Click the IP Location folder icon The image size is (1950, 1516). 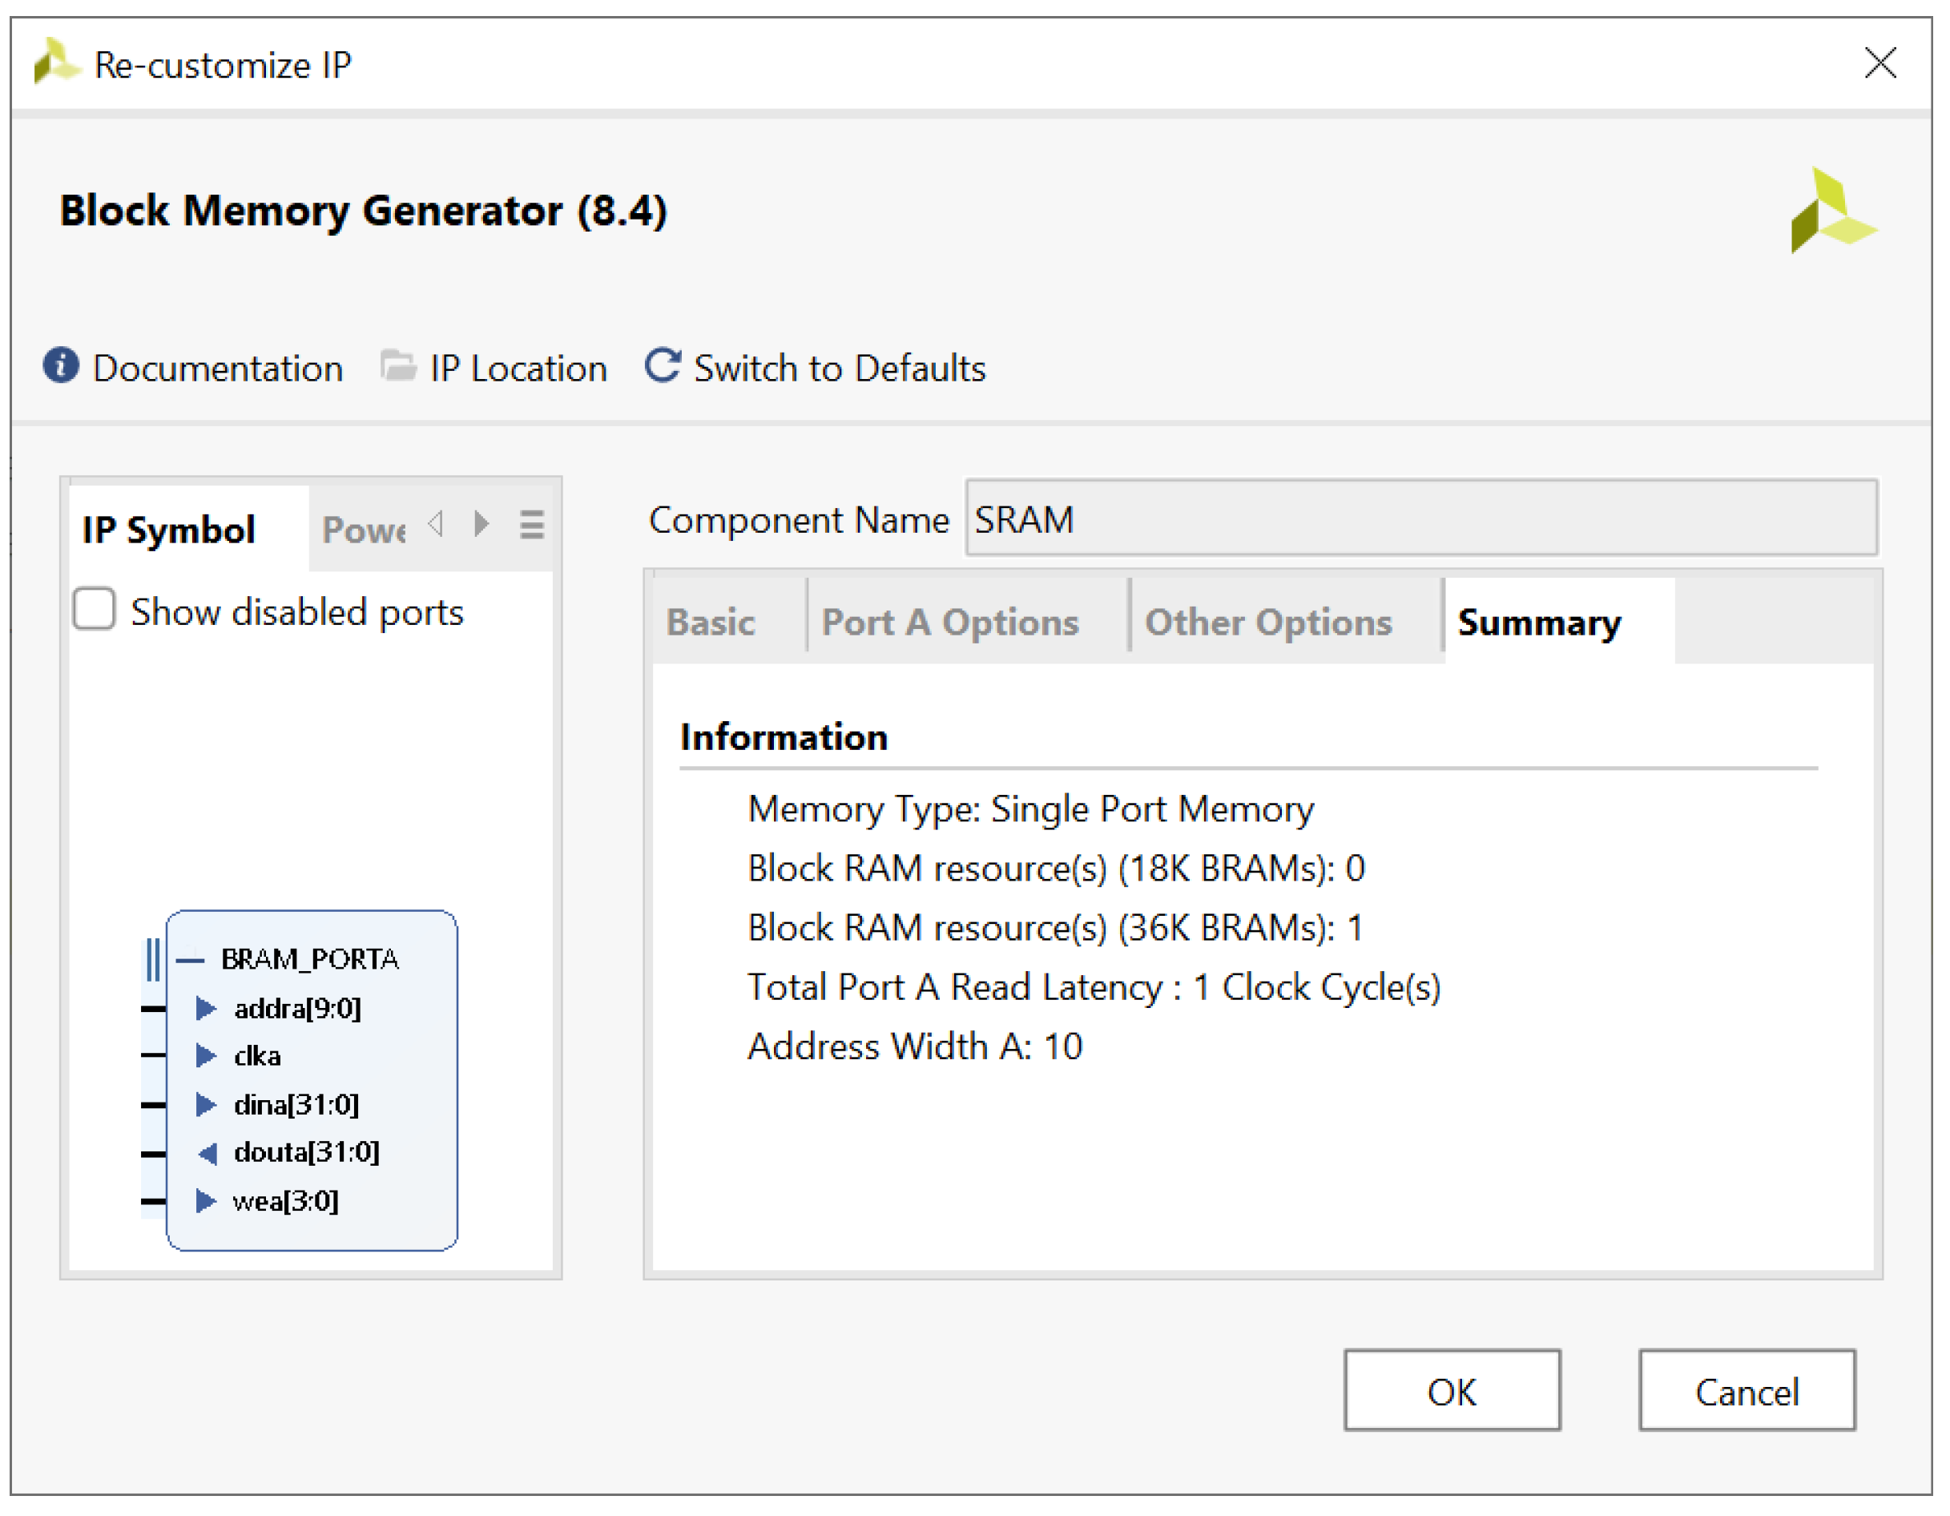(397, 365)
